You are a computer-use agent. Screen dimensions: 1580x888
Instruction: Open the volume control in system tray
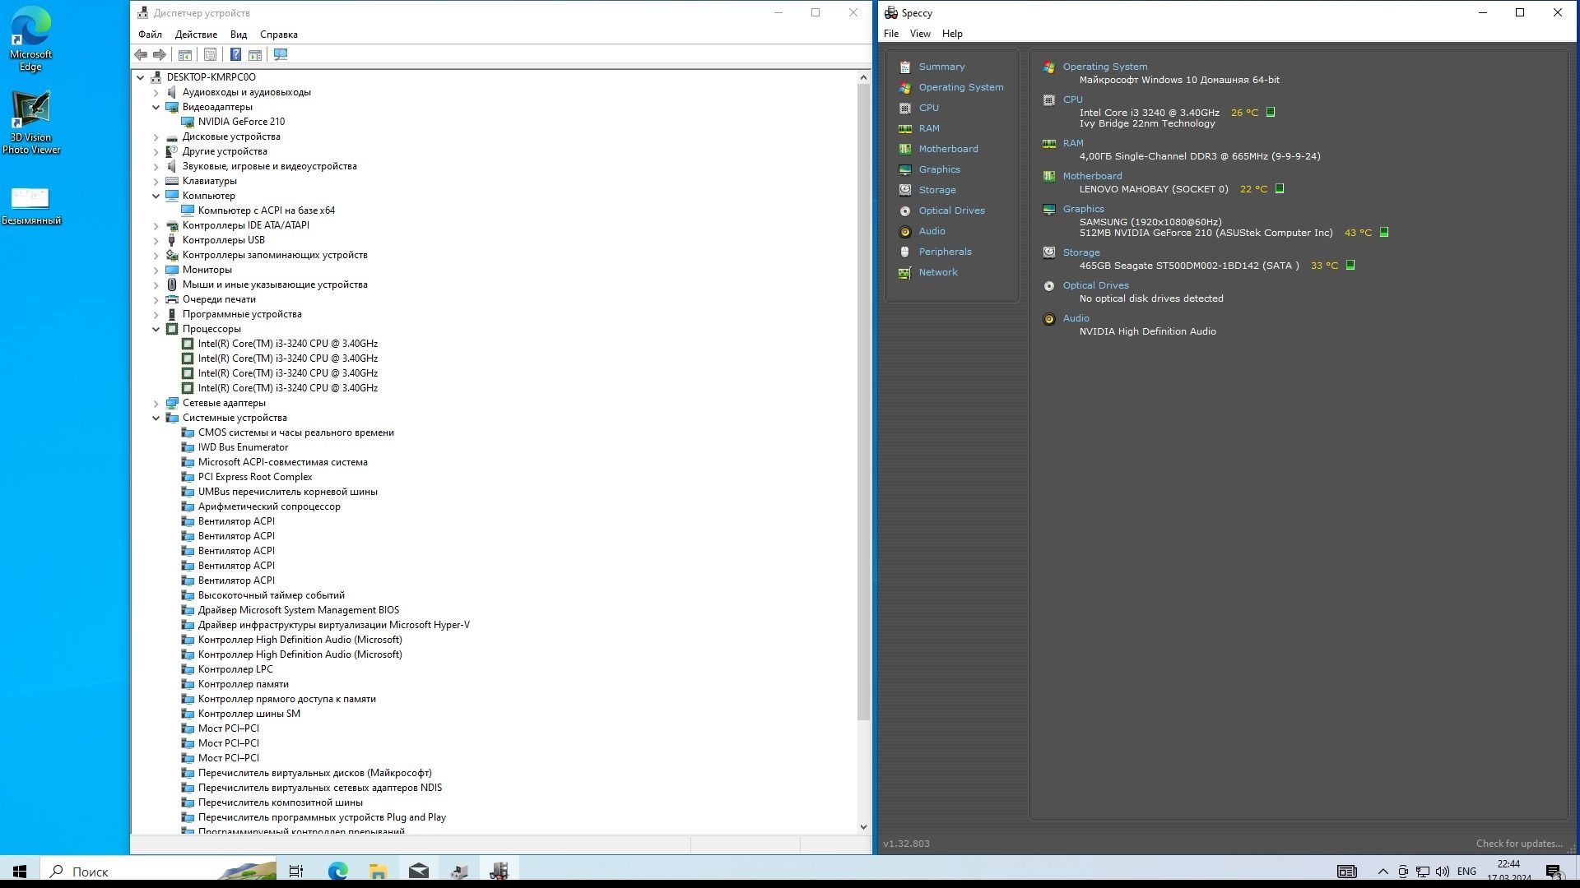pyautogui.click(x=1442, y=872)
